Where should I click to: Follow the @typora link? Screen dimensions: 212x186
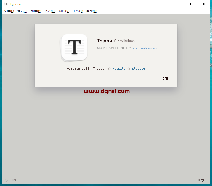click(138, 68)
